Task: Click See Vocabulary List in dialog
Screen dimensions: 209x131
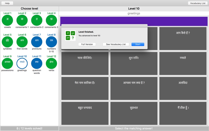Action: [x=116, y=44]
